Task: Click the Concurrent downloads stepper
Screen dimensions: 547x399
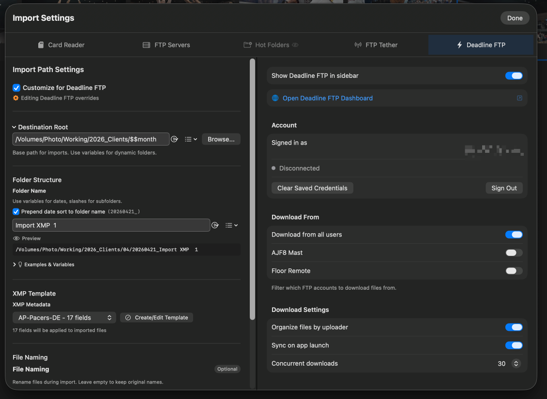Action: pos(516,364)
